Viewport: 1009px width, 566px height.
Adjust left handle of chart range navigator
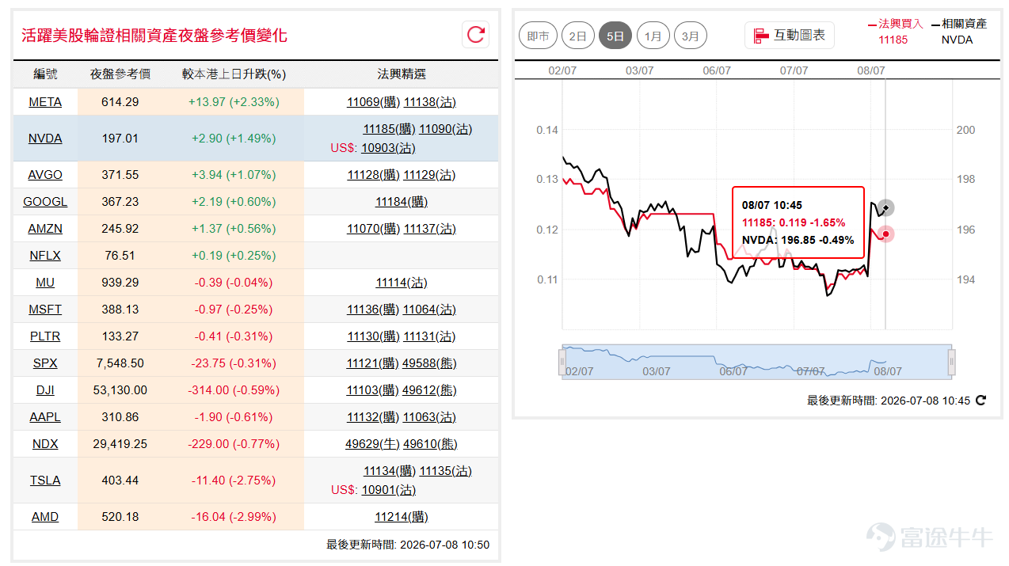click(562, 363)
